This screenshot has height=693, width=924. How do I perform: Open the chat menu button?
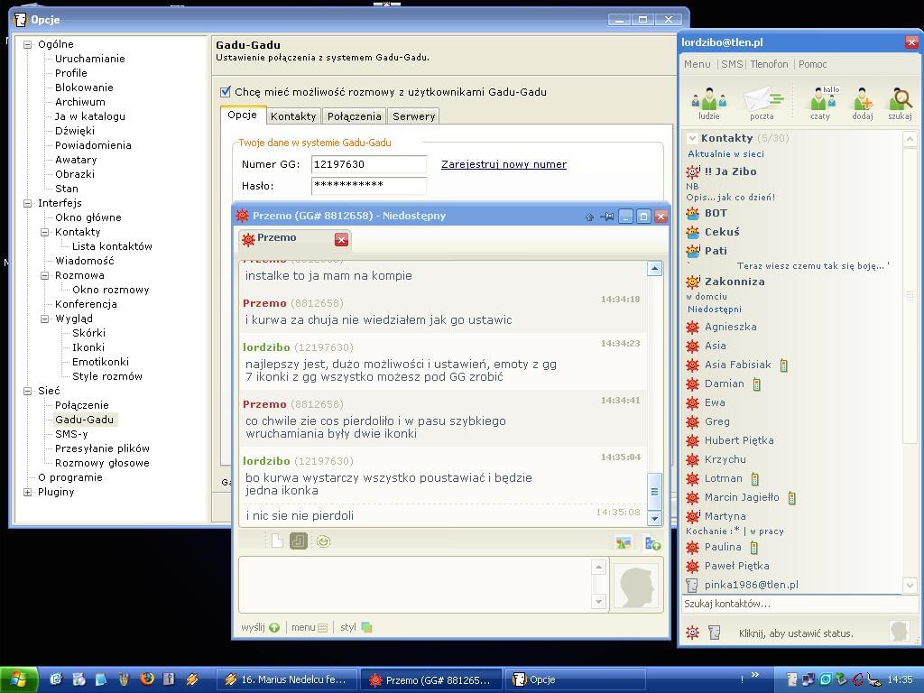click(x=309, y=628)
